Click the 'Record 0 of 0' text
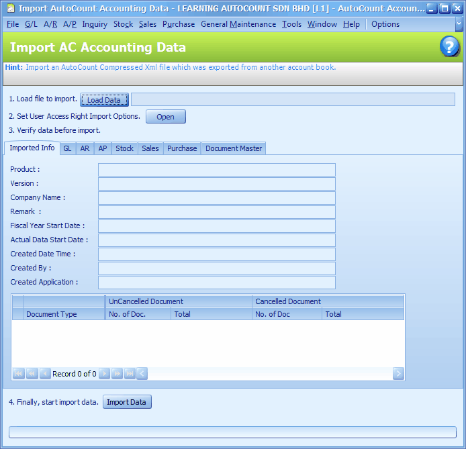This screenshot has width=466, height=449. coord(75,374)
